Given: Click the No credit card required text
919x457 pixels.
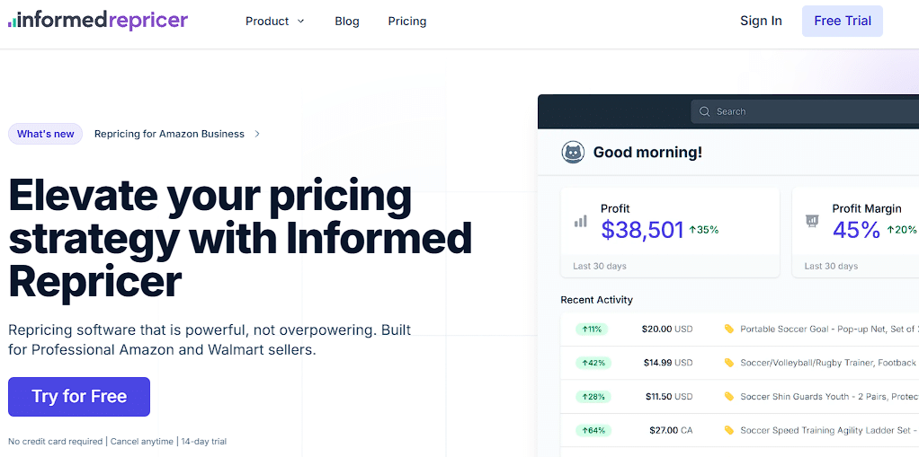Looking at the screenshot, I should (x=55, y=442).
